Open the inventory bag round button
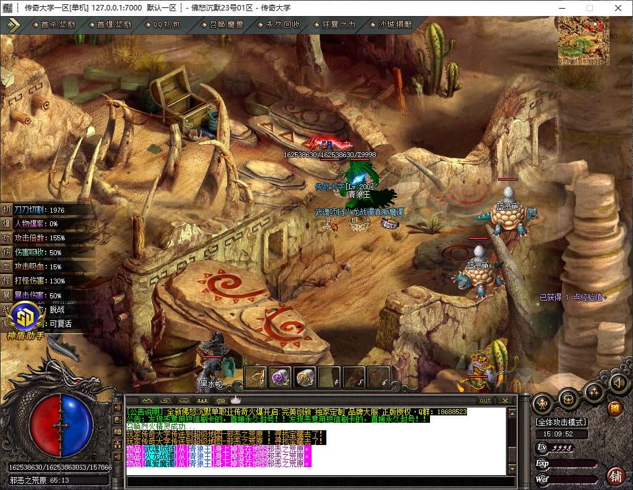Image resolution: width=633 pixels, height=490 pixels. pos(568,399)
